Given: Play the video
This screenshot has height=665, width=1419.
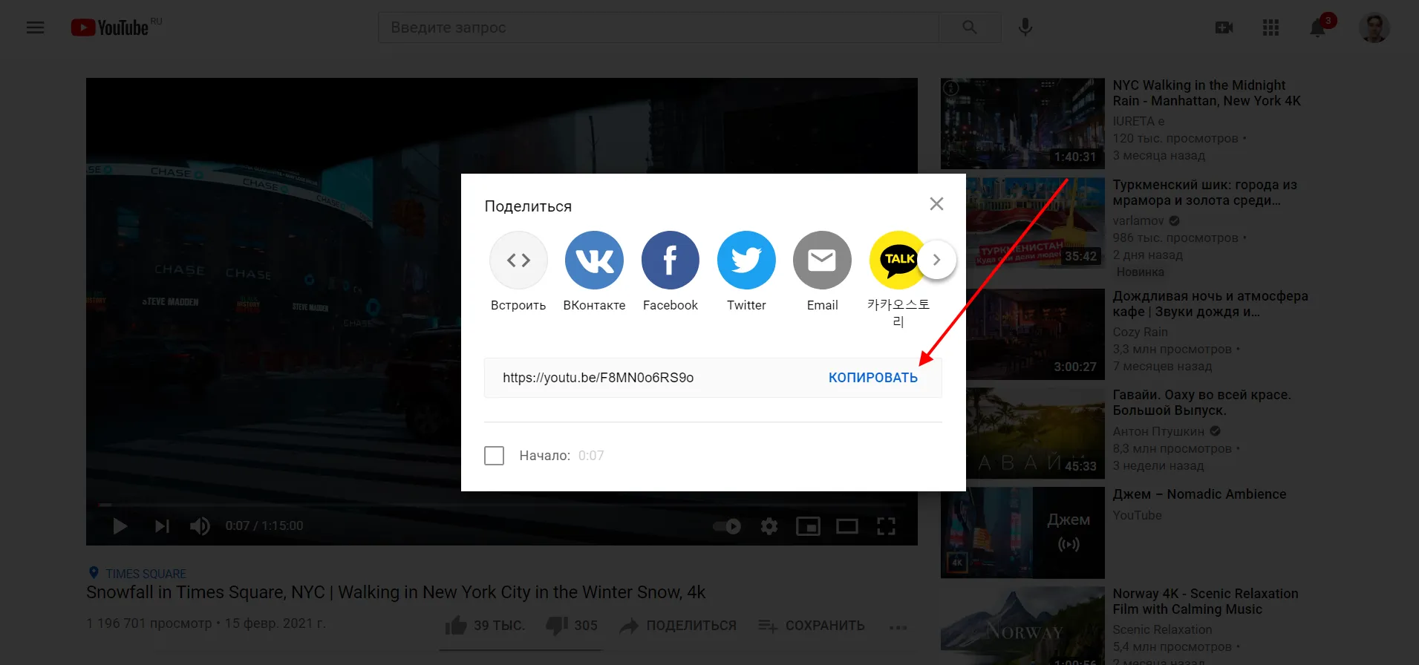Looking at the screenshot, I should (120, 526).
